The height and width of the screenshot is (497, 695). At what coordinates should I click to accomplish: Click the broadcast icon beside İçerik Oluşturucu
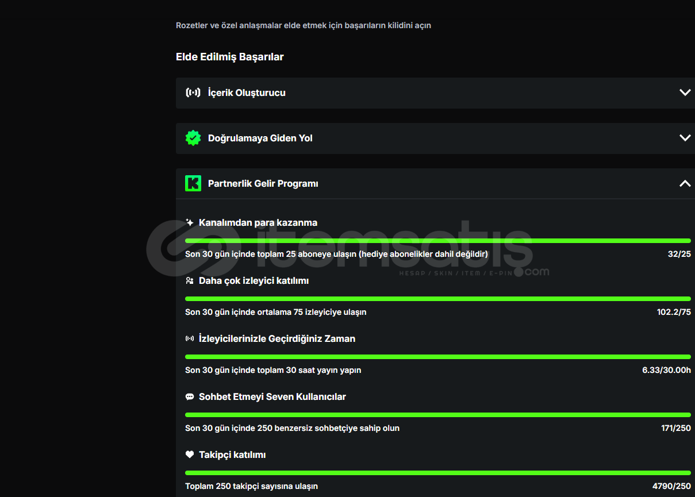click(x=193, y=93)
